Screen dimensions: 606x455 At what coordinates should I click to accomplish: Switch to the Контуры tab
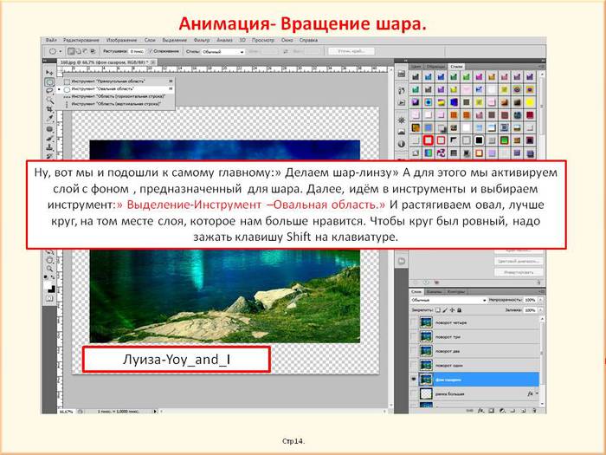click(x=455, y=291)
